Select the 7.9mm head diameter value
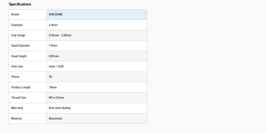Screen dimensions: 266x133 coord(53,46)
